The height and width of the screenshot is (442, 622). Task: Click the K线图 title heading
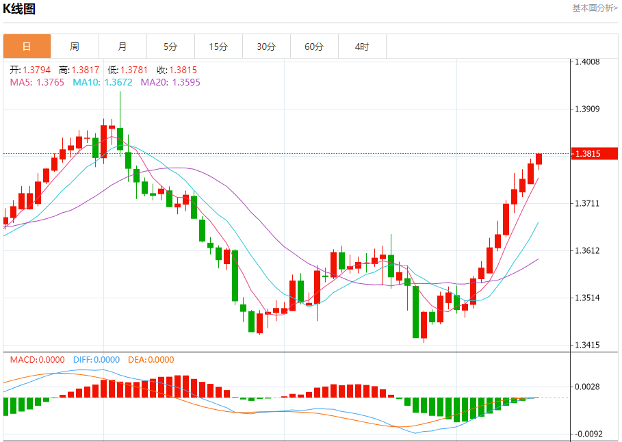(x=19, y=9)
